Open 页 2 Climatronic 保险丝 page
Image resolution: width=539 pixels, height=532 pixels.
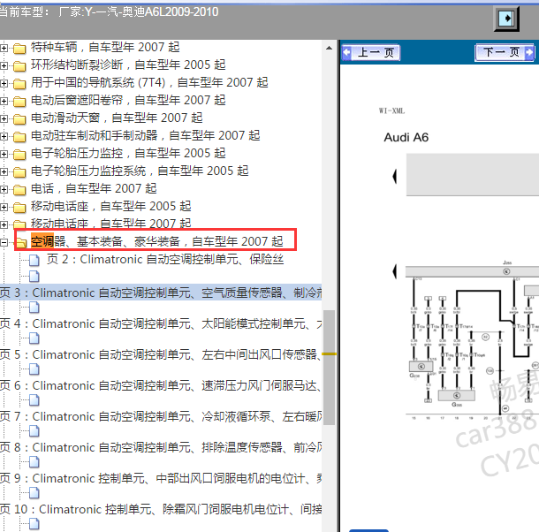pos(165,259)
